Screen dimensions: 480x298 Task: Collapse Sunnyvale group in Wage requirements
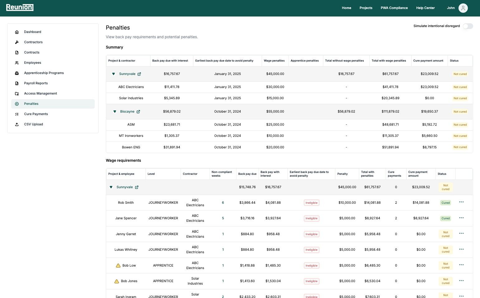click(111, 187)
